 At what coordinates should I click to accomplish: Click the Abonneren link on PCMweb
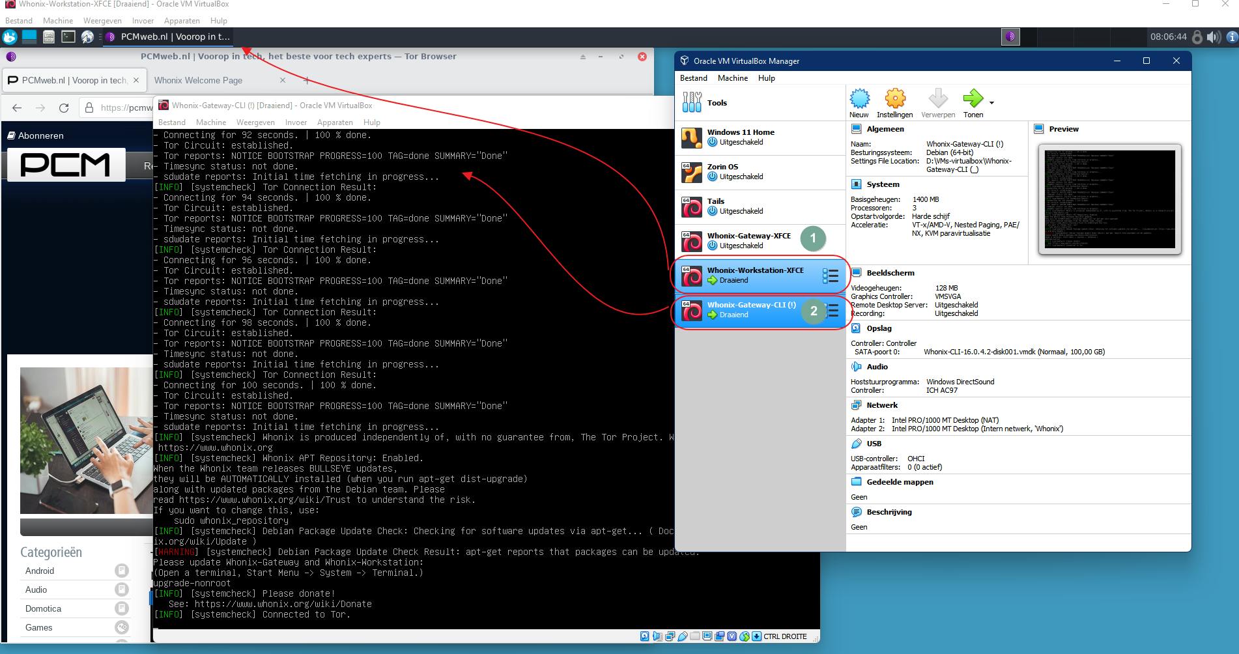point(36,135)
